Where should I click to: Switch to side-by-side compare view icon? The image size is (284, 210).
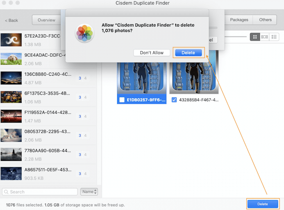(x=264, y=37)
